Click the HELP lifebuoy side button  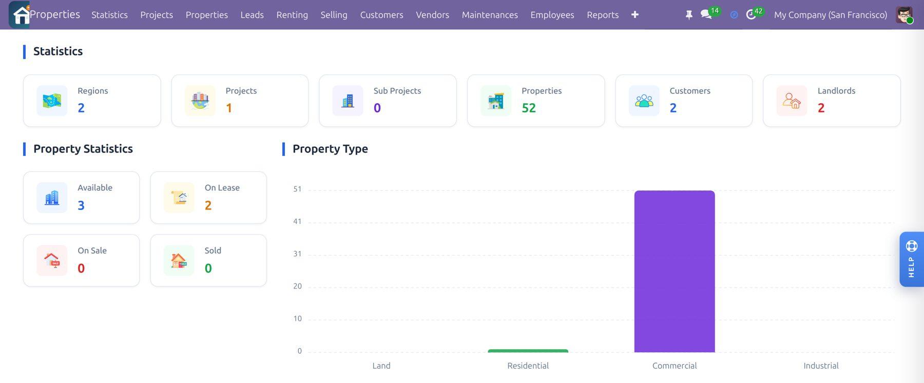[912, 259]
